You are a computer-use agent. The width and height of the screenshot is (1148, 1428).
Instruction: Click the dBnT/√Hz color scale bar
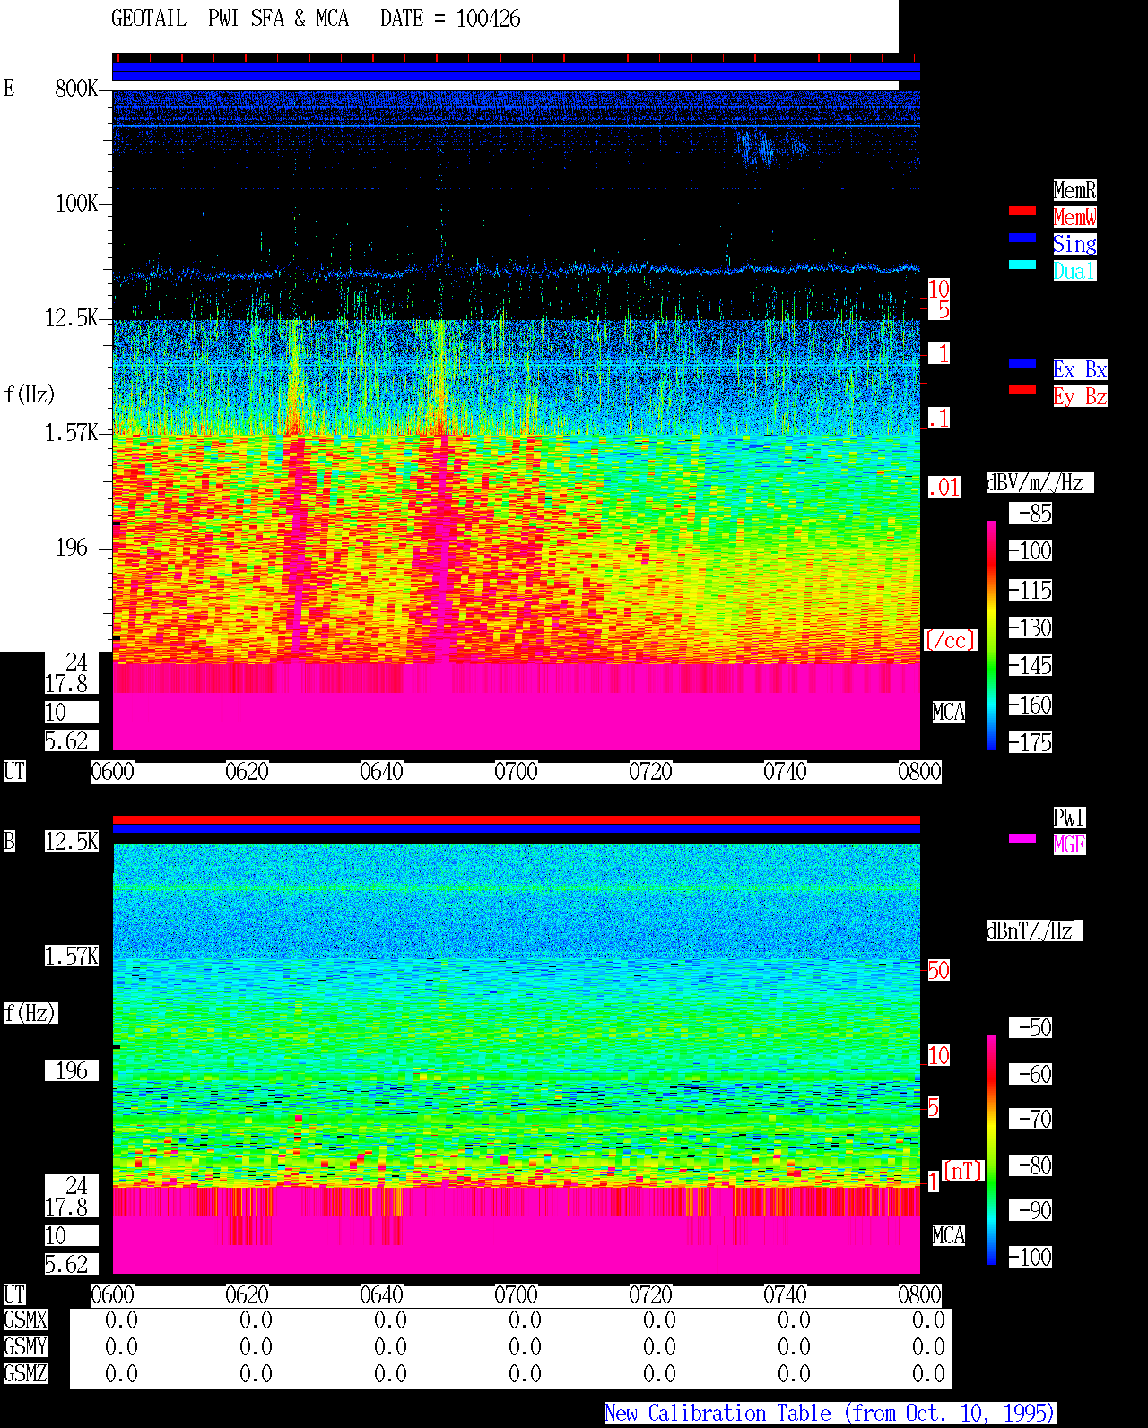tap(992, 1150)
